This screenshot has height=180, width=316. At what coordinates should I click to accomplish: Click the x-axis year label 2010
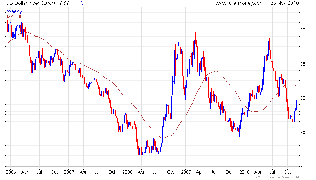(244, 172)
